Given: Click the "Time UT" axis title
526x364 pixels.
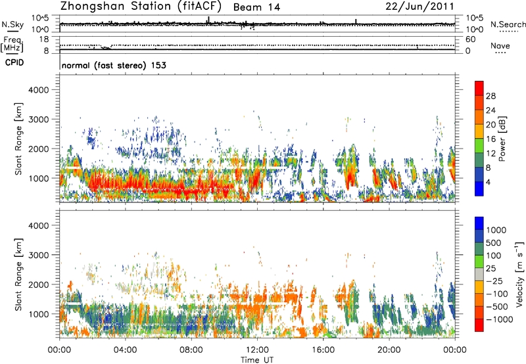Looking at the screenshot, I should pyautogui.click(x=257, y=360).
